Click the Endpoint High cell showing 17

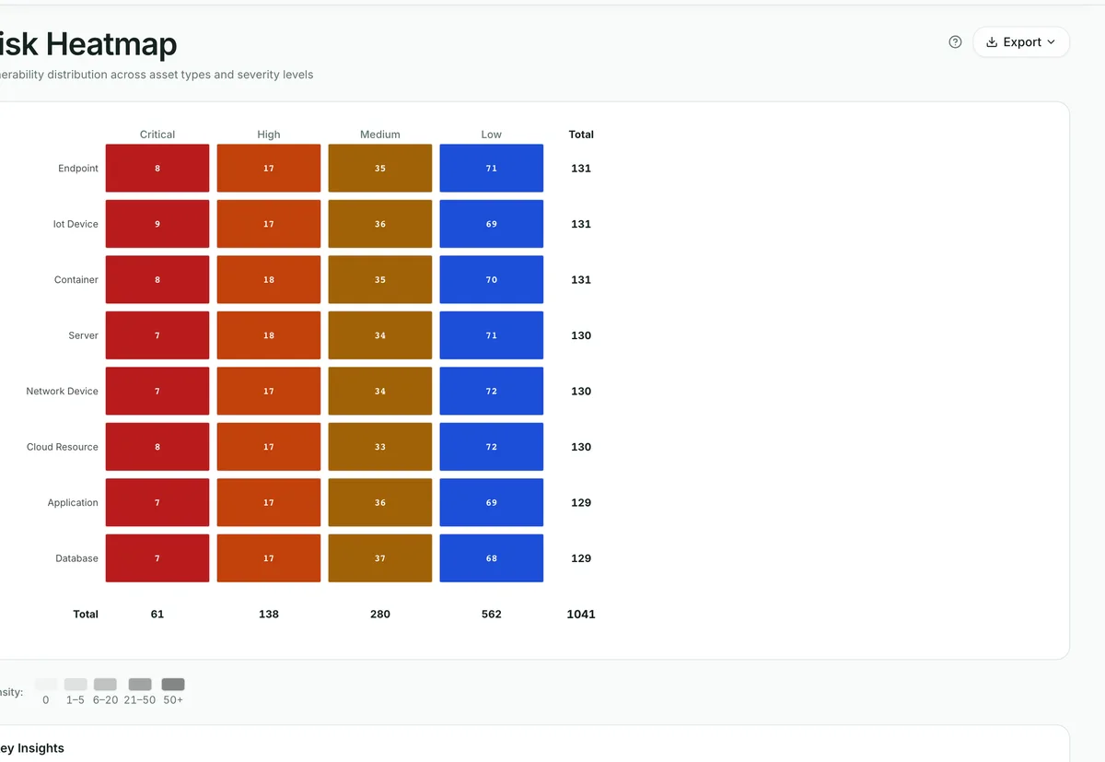pyautogui.click(x=269, y=169)
